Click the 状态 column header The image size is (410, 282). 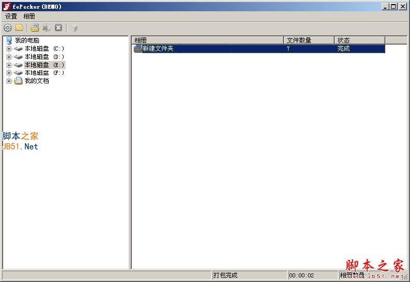coord(359,40)
